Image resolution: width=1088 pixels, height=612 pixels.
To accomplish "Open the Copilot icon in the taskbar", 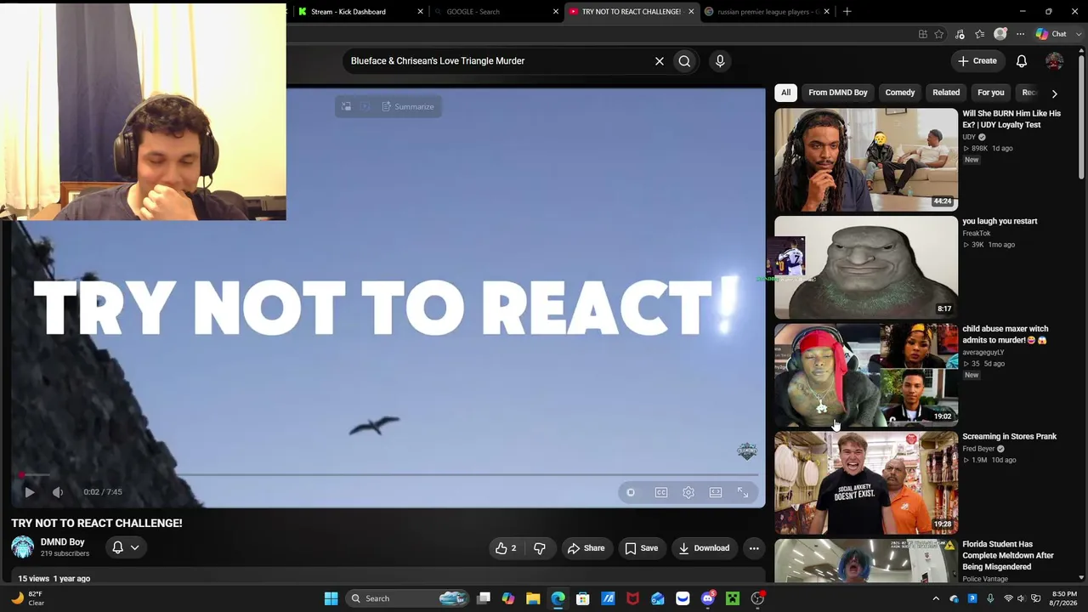I will coord(508,598).
